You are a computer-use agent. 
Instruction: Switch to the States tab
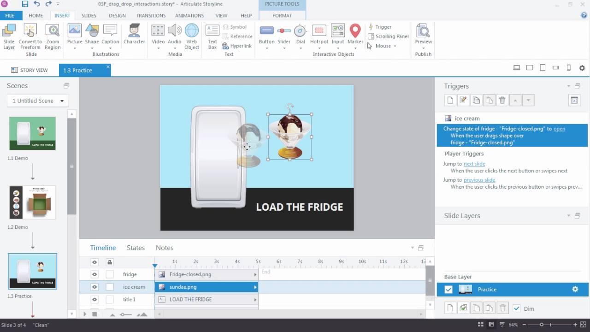click(136, 248)
